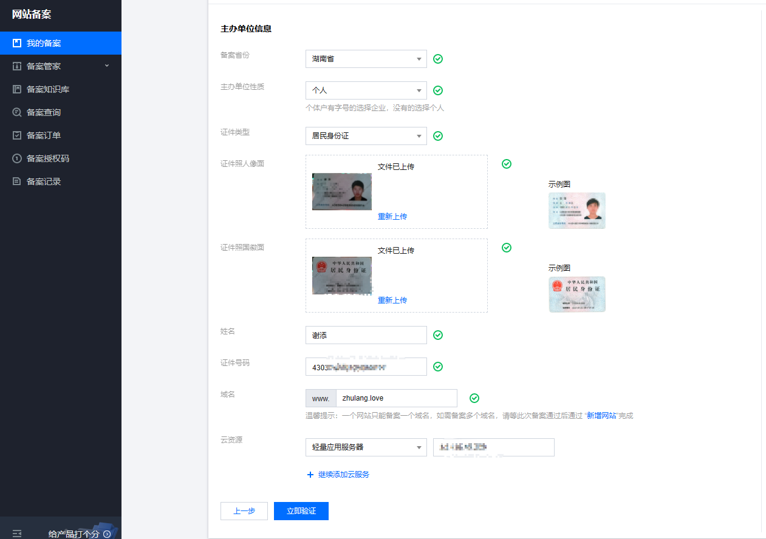Open the 新增网站 link
This screenshot has height=539, width=766.
pos(601,416)
